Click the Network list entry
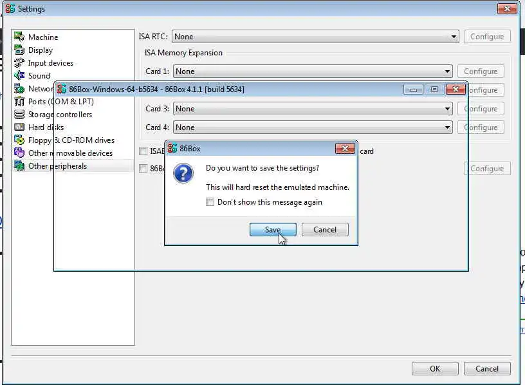Screen dimensions: 525x385 41,89
